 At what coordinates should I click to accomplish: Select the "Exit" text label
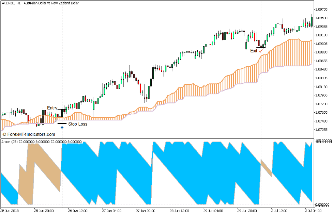(254, 51)
